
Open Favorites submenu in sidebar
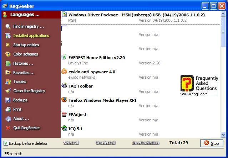(24, 73)
